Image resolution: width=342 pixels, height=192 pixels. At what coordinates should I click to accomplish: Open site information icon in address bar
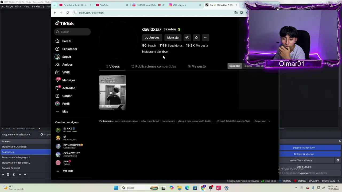point(75,13)
